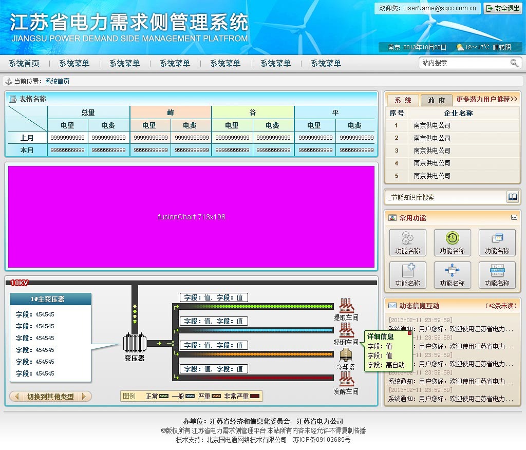The image size is (526, 450).
Task: Select the 变压器 transformer icon in the diagram
Action: (135, 343)
